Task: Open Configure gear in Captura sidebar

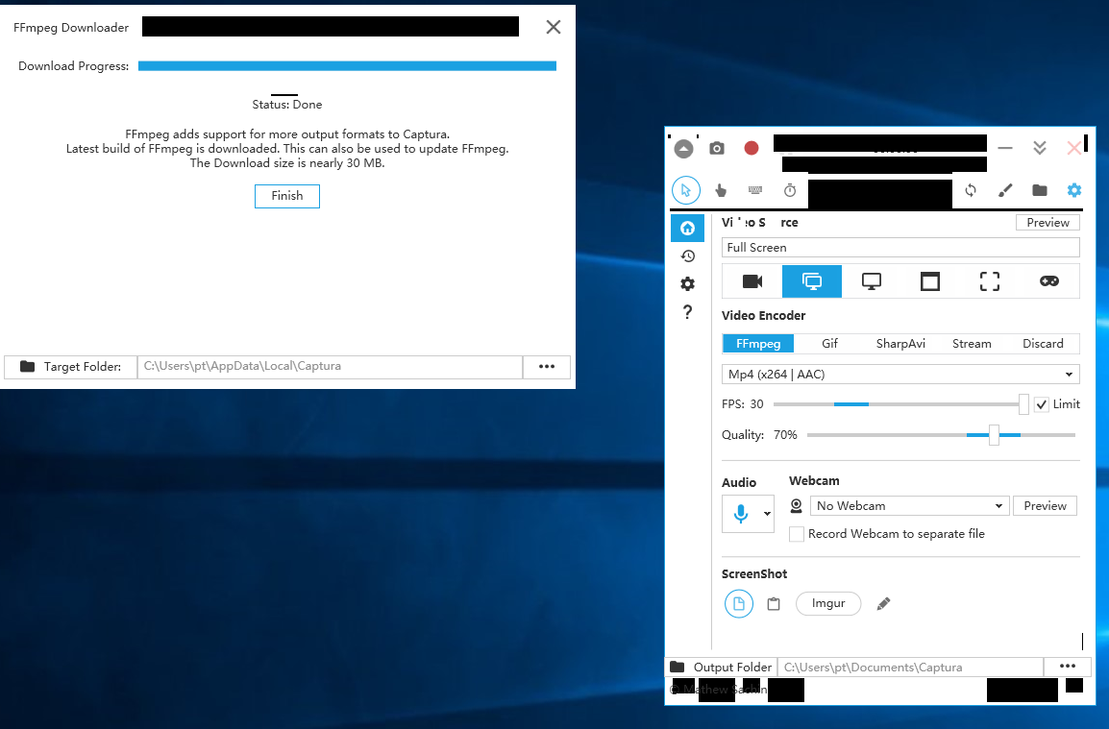Action: 687,283
